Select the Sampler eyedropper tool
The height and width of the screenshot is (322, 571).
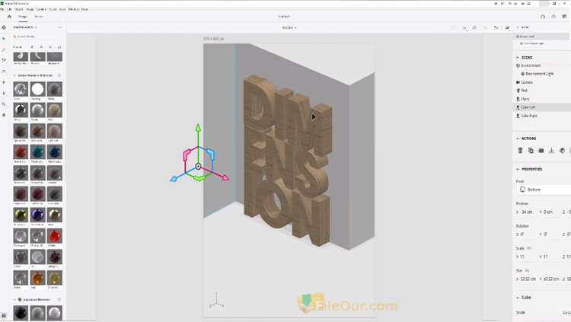click(x=4, y=60)
